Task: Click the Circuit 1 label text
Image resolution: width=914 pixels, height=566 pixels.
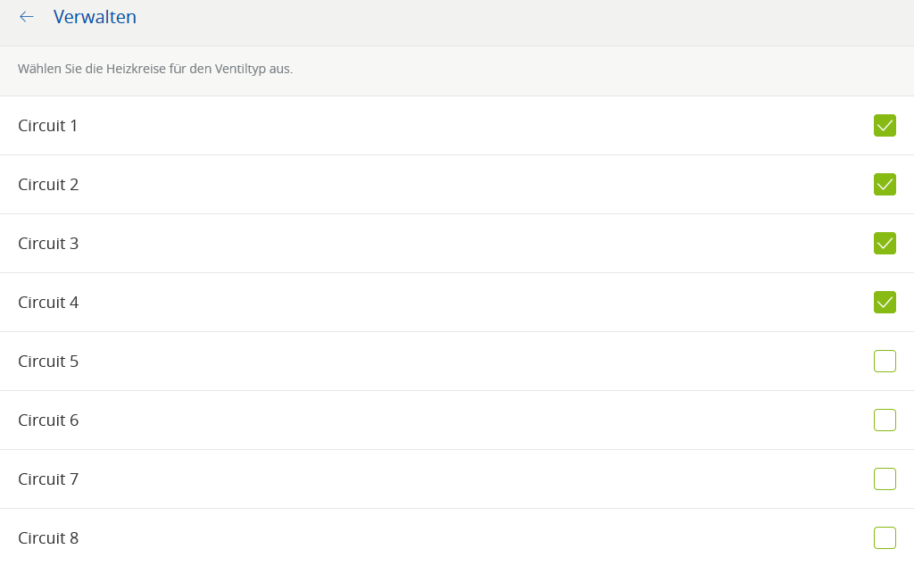Action: tap(48, 126)
